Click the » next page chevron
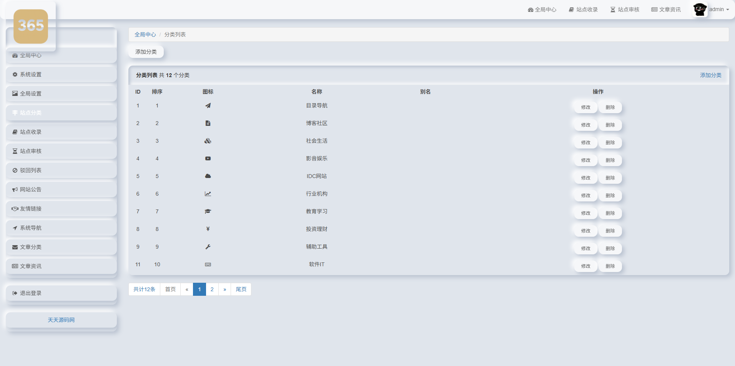This screenshot has width=735, height=366. click(224, 289)
